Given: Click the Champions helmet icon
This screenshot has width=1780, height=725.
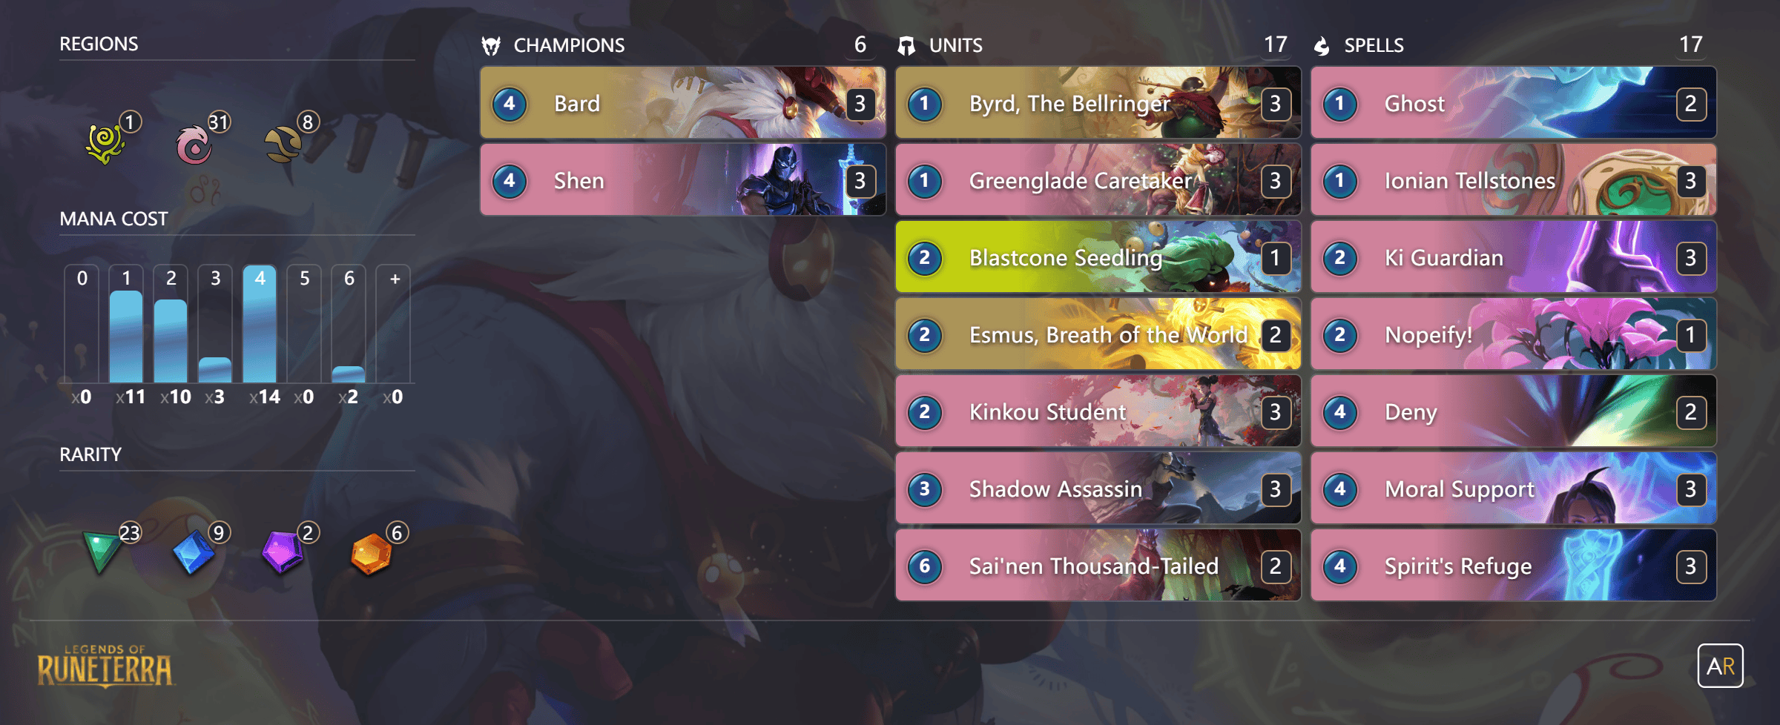Looking at the screenshot, I should [x=491, y=46].
